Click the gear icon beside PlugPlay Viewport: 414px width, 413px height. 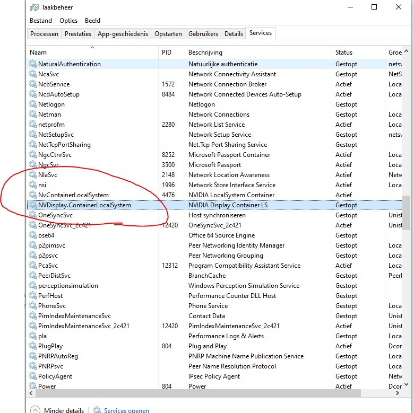point(33,346)
